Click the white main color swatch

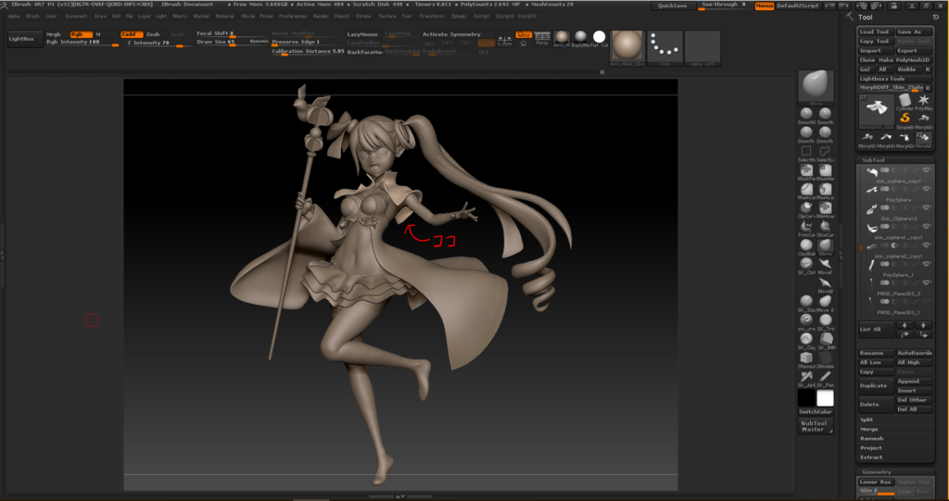(825, 398)
